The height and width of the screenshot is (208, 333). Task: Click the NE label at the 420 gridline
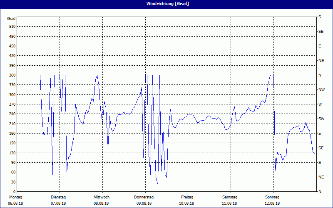(x=321, y=61)
